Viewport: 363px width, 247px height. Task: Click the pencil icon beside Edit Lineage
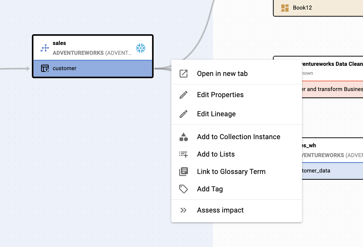[184, 114]
